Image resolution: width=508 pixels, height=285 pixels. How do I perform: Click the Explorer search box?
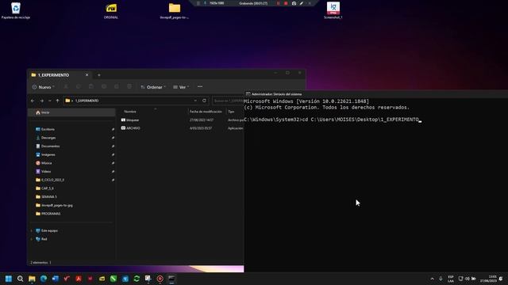click(228, 101)
